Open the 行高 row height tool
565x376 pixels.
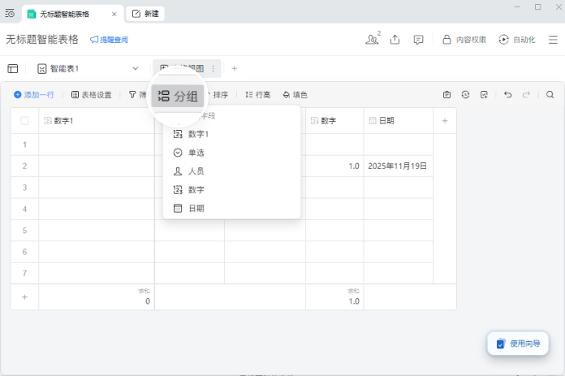coord(257,95)
